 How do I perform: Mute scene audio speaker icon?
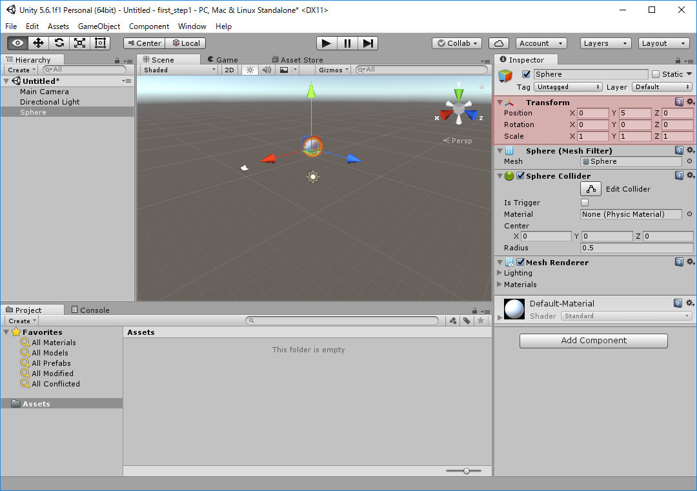pyautogui.click(x=267, y=70)
